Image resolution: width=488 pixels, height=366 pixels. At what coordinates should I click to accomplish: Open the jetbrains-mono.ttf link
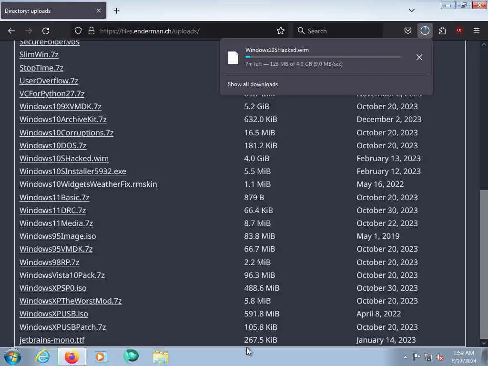tap(52, 340)
